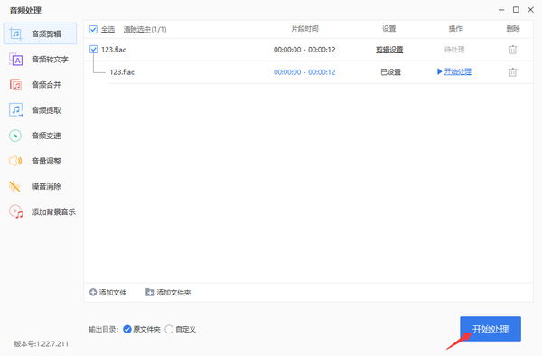Click the 待处理 status text

[454, 50]
